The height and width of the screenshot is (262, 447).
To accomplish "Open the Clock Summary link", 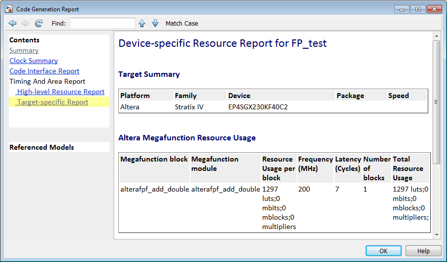I will coord(34,61).
